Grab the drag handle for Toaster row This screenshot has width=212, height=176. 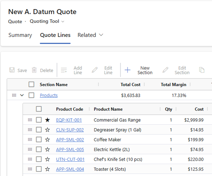30,169
